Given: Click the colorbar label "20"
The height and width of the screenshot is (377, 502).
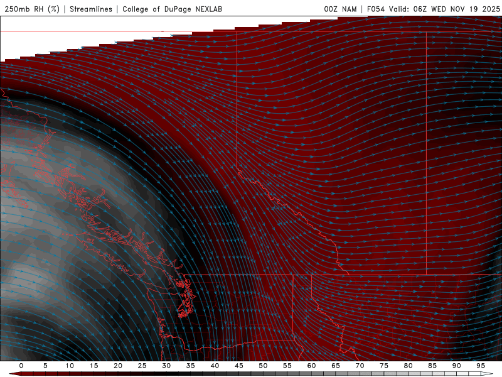Looking at the screenshot, I should pos(118,366).
